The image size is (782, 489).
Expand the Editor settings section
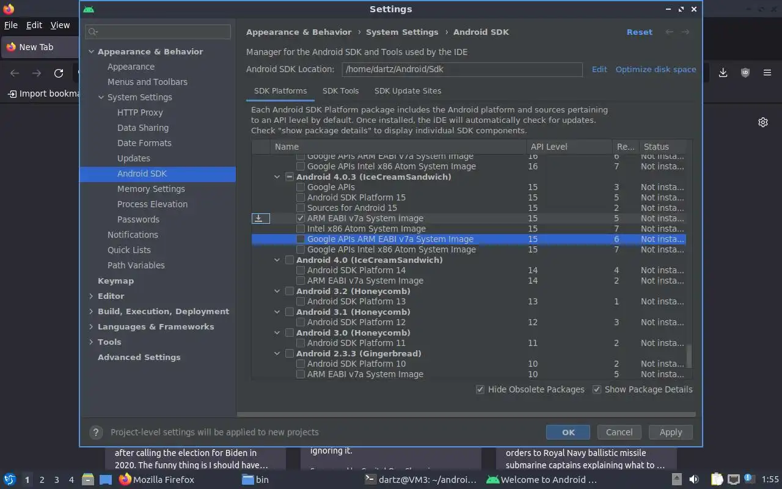[91, 296]
